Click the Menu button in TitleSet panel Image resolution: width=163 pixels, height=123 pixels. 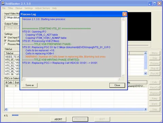pos(155,53)
